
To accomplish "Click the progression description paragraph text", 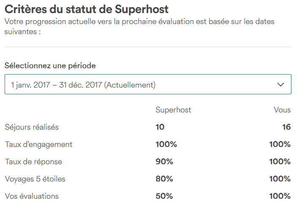I will coord(140,27).
